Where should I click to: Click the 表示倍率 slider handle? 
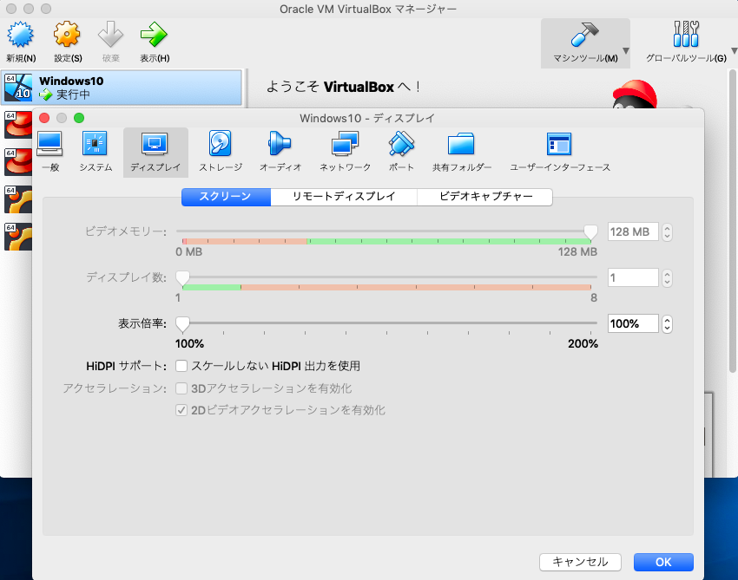point(182,324)
